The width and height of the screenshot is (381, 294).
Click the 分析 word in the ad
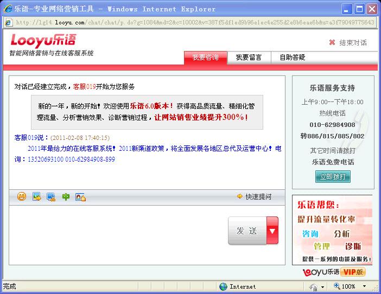pos(342,234)
